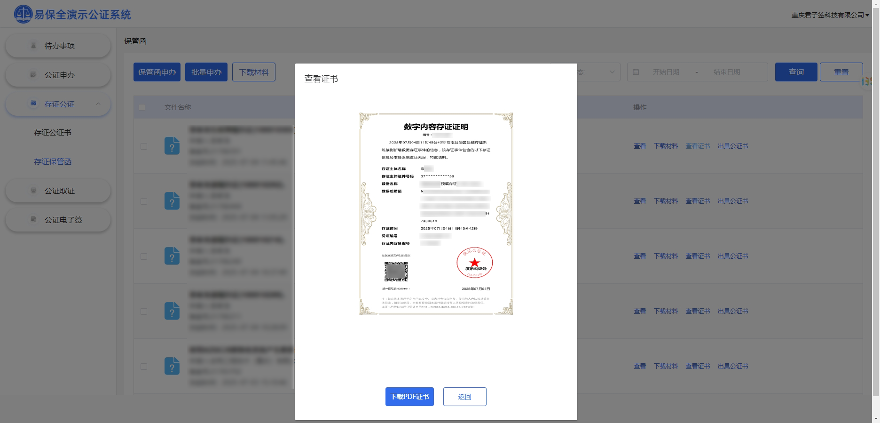
Task: Check the fourth row's checkbox
Action: (x=144, y=311)
